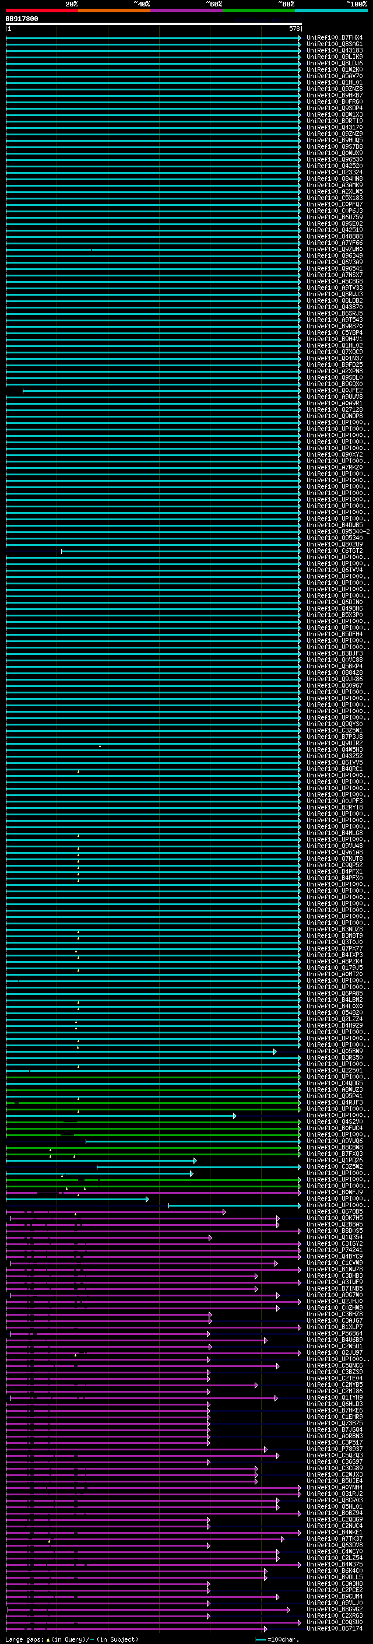This screenshot has width=373, height=1644.
Task: Click hit label UniRef100_B6U759
Action: pyautogui.click(x=335, y=217)
